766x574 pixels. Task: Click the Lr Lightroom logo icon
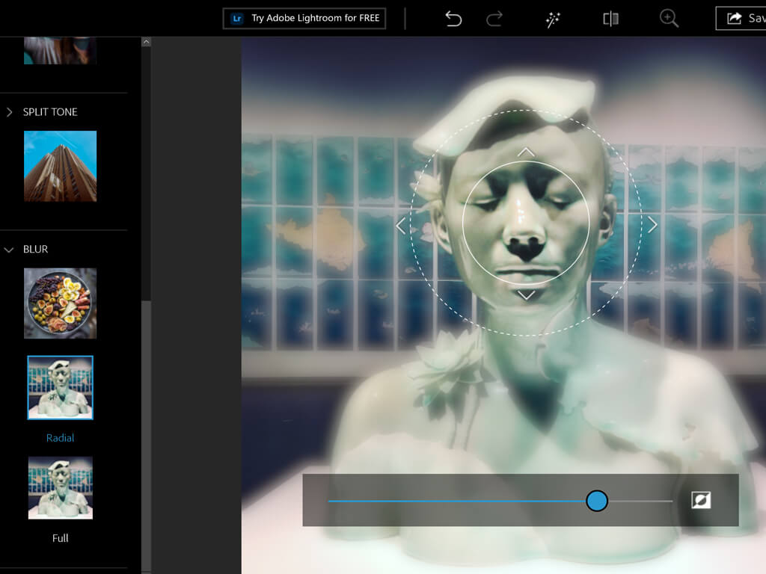click(237, 19)
